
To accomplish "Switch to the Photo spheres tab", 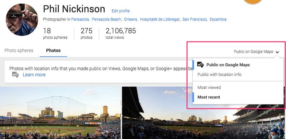I will [x=19, y=51].
